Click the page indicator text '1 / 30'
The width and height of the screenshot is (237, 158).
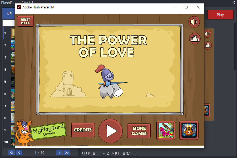[39, 153]
